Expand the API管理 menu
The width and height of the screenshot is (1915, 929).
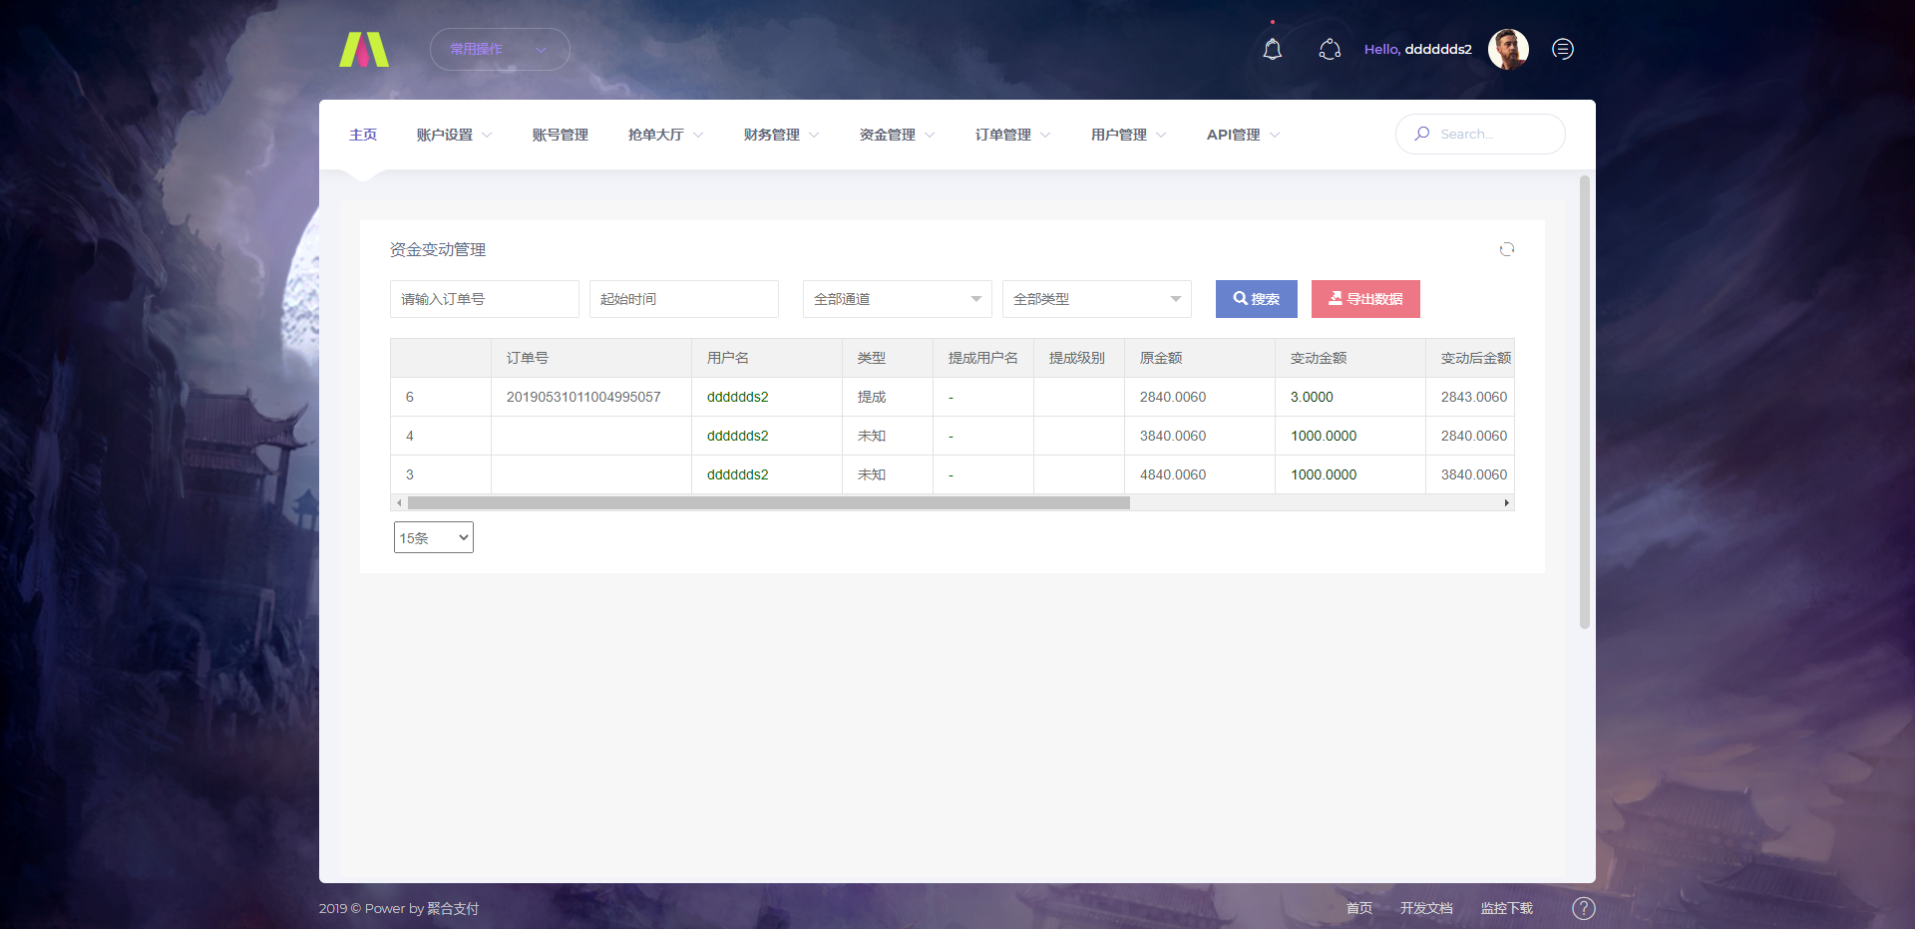point(1243,135)
